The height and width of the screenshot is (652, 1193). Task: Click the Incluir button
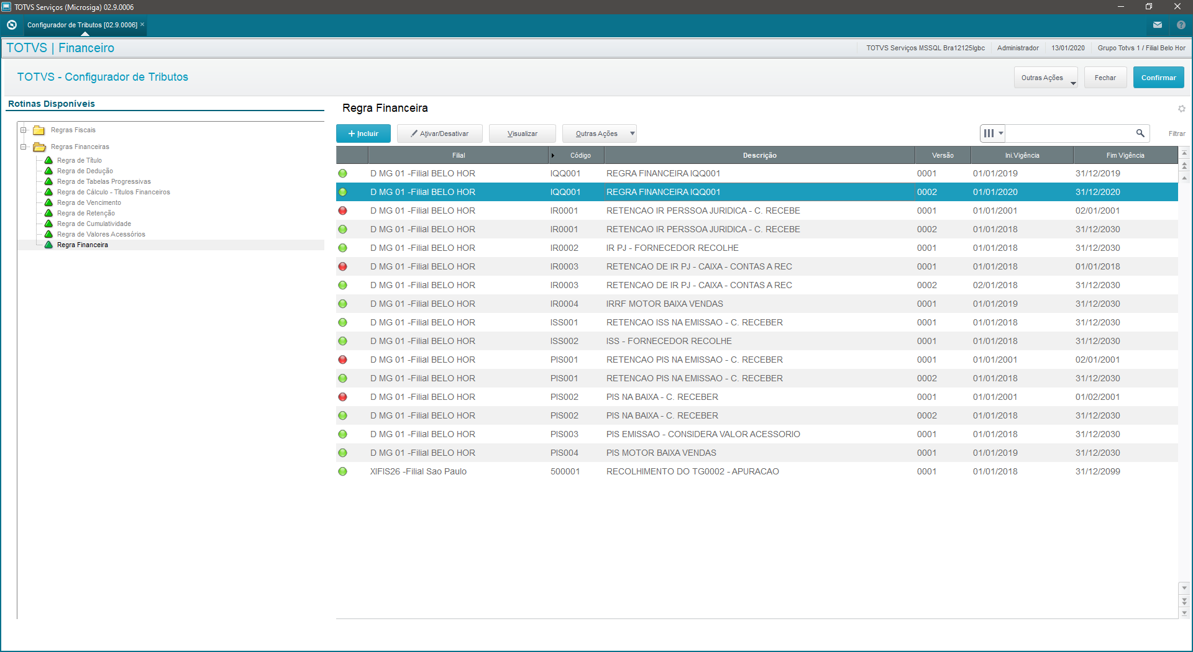pos(363,134)
